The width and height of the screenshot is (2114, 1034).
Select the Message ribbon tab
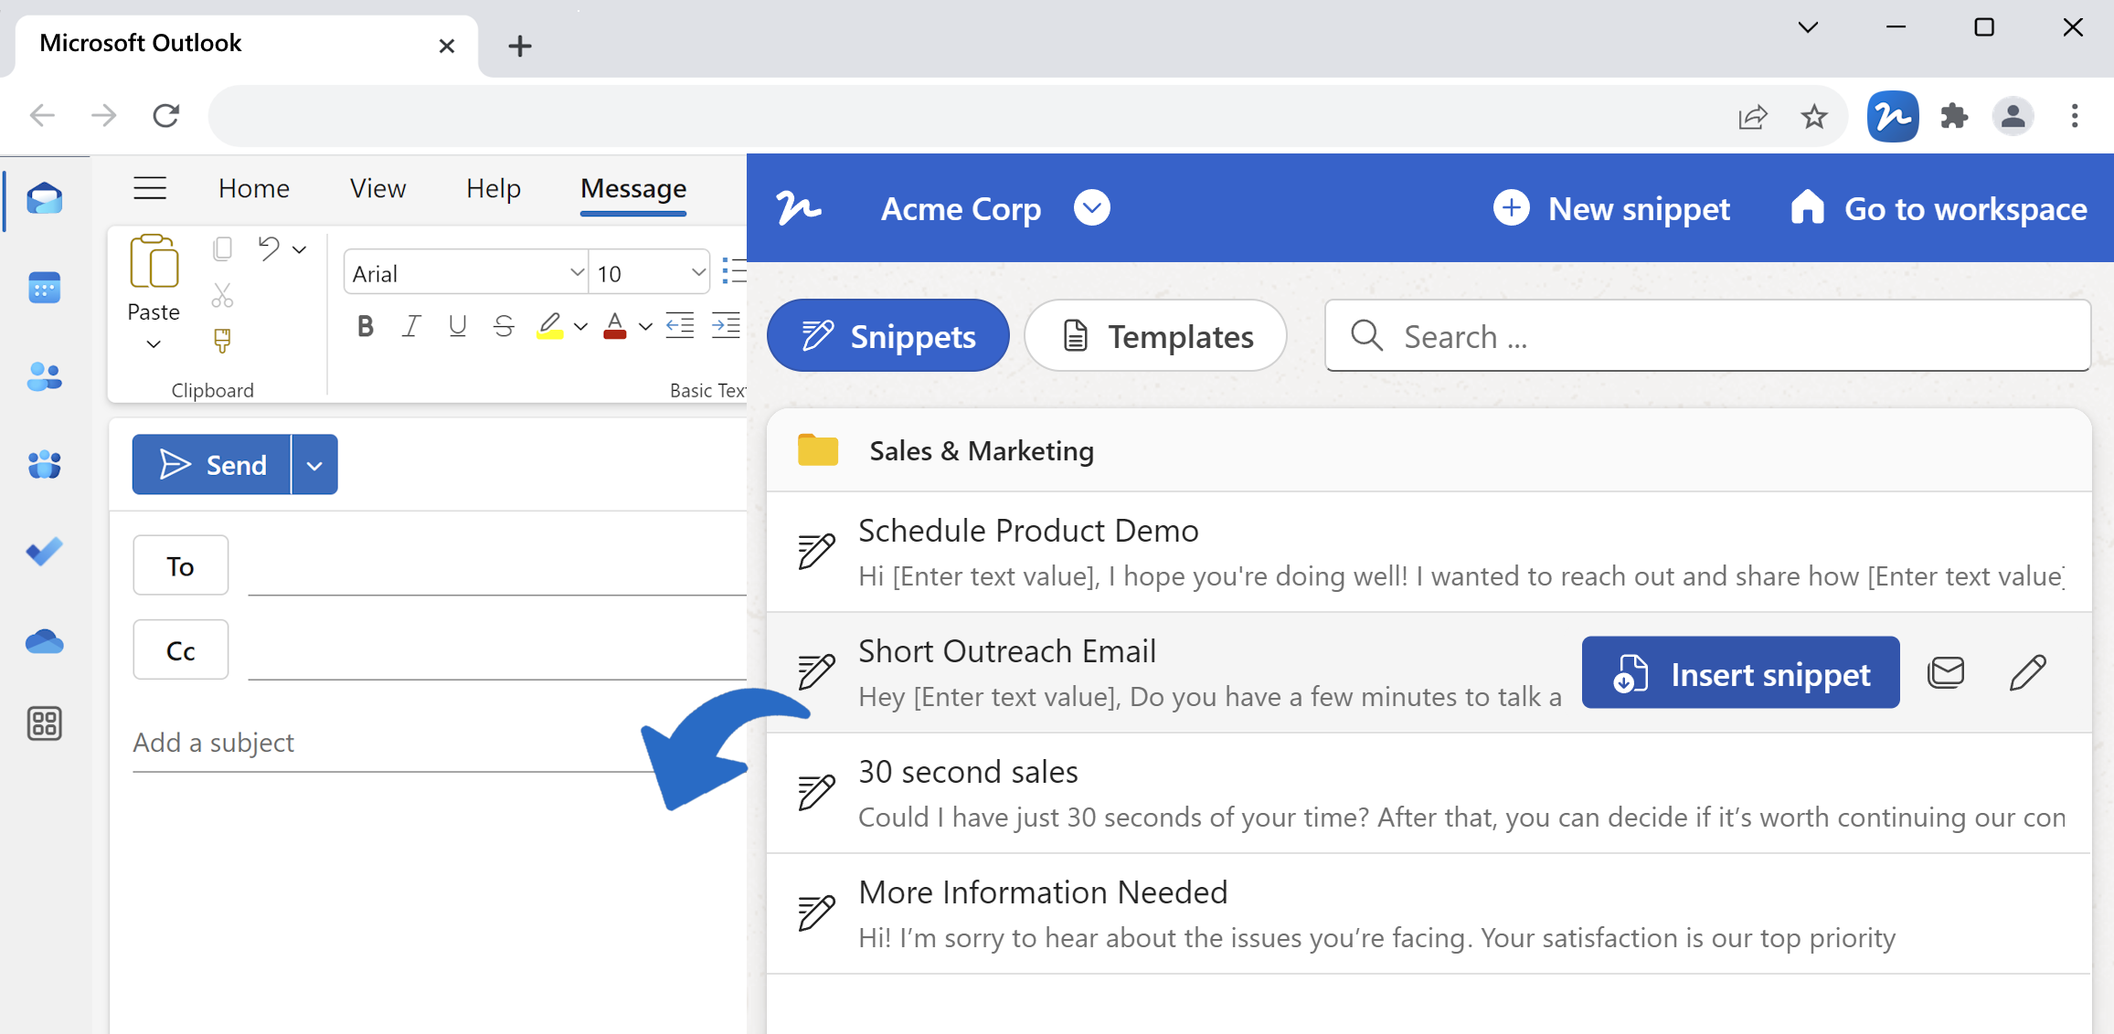click(633, 188)
